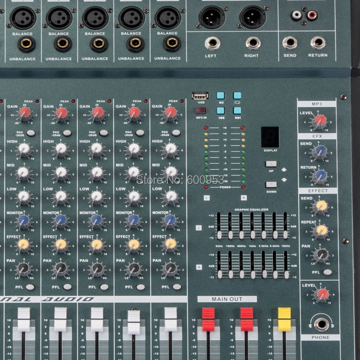Viewport: 360px width, 360px height.
Task: Click the PHONE headphone jack
Action: click(x=321, y=324)
